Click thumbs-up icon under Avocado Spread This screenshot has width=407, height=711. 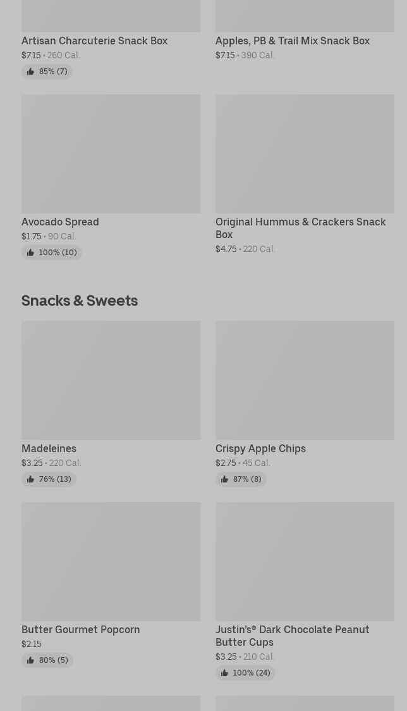point(30,253)
